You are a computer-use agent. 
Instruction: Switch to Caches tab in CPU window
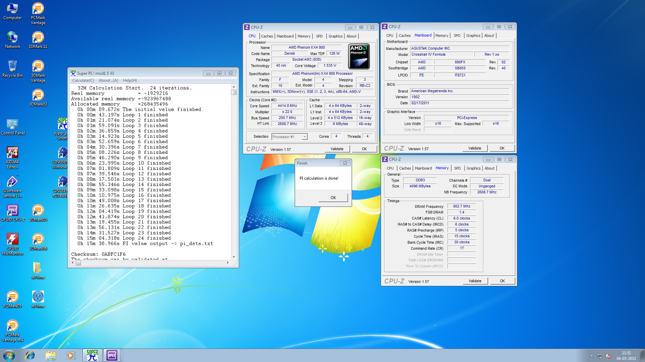[267, 36]
